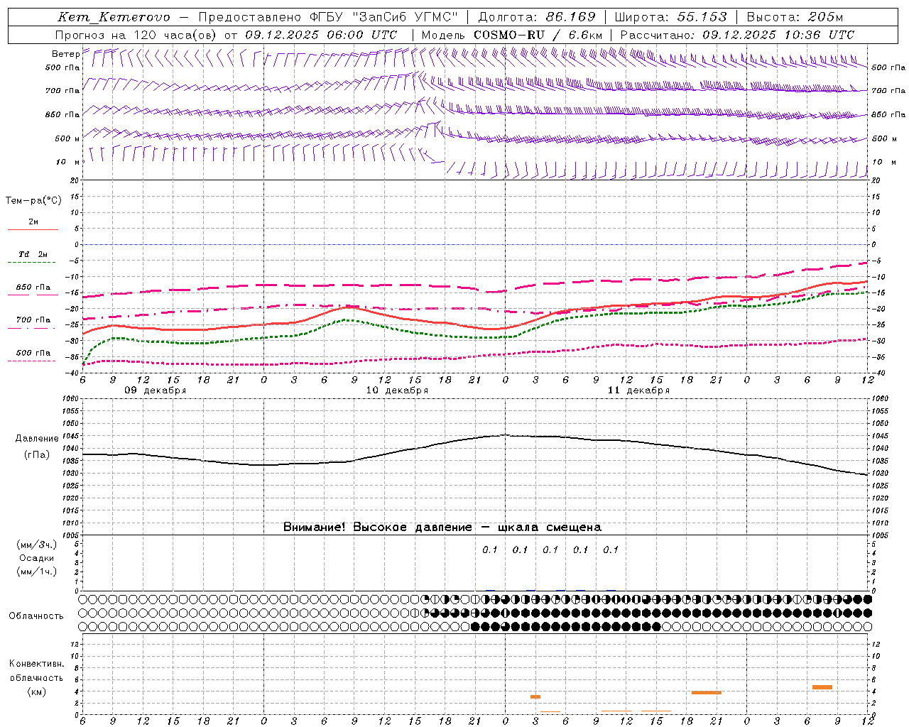Click the small orange convective bar near hour 3 at 3 км

click(535, 696)
